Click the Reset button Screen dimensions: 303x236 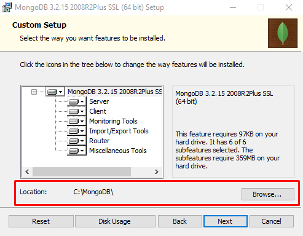pyautogui.click(x=41, y=221)
